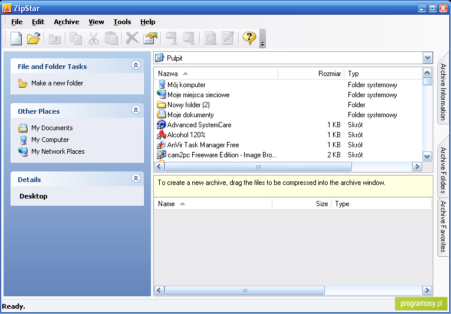Viewport: 451px width, 314px height.
Task: Select AnVir Task Manager Free shortcut
Action: click(203, 145)
